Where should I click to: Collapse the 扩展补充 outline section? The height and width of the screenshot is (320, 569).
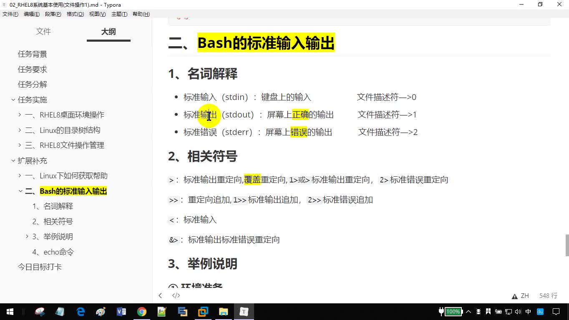tap(13, 160)
